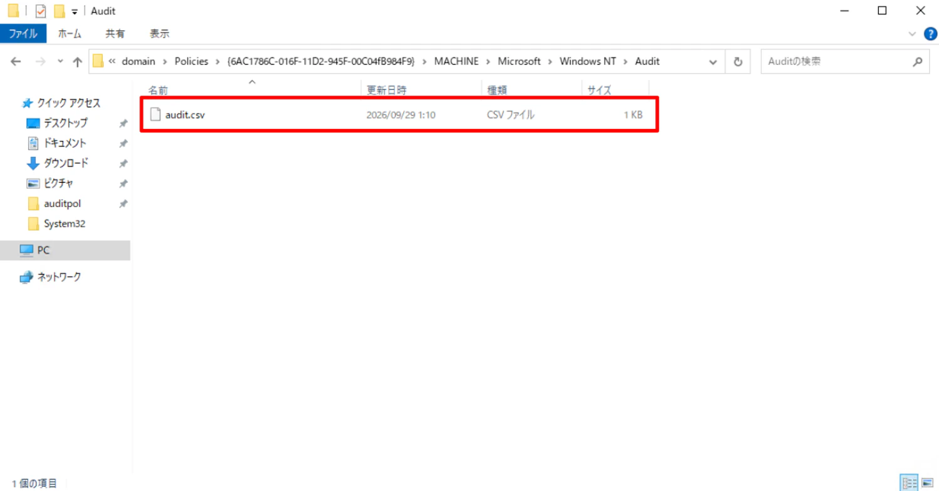
Task: Switch to the ホーム ribbon tab
Action: (70, 33)
